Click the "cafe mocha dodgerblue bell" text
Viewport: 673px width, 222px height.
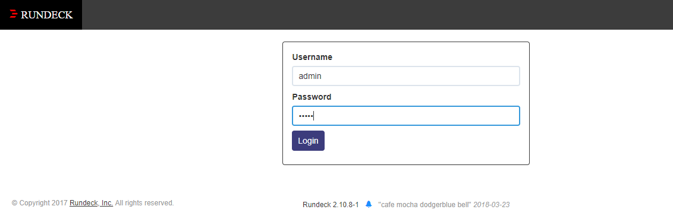tap(425, 205)
